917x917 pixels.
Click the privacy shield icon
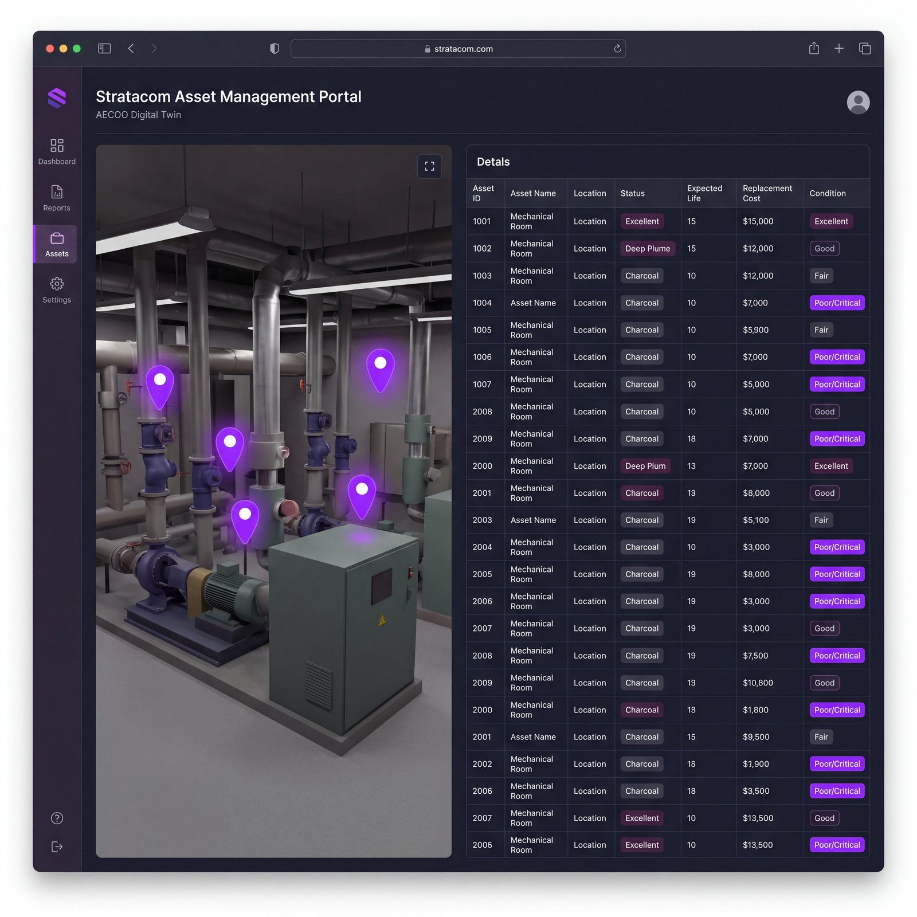[x=275, y=49]
